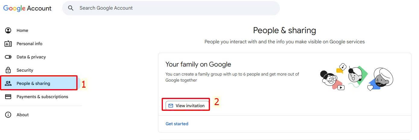Follow the Get started link
Screen dimensions: 419x140
(177, 124)
